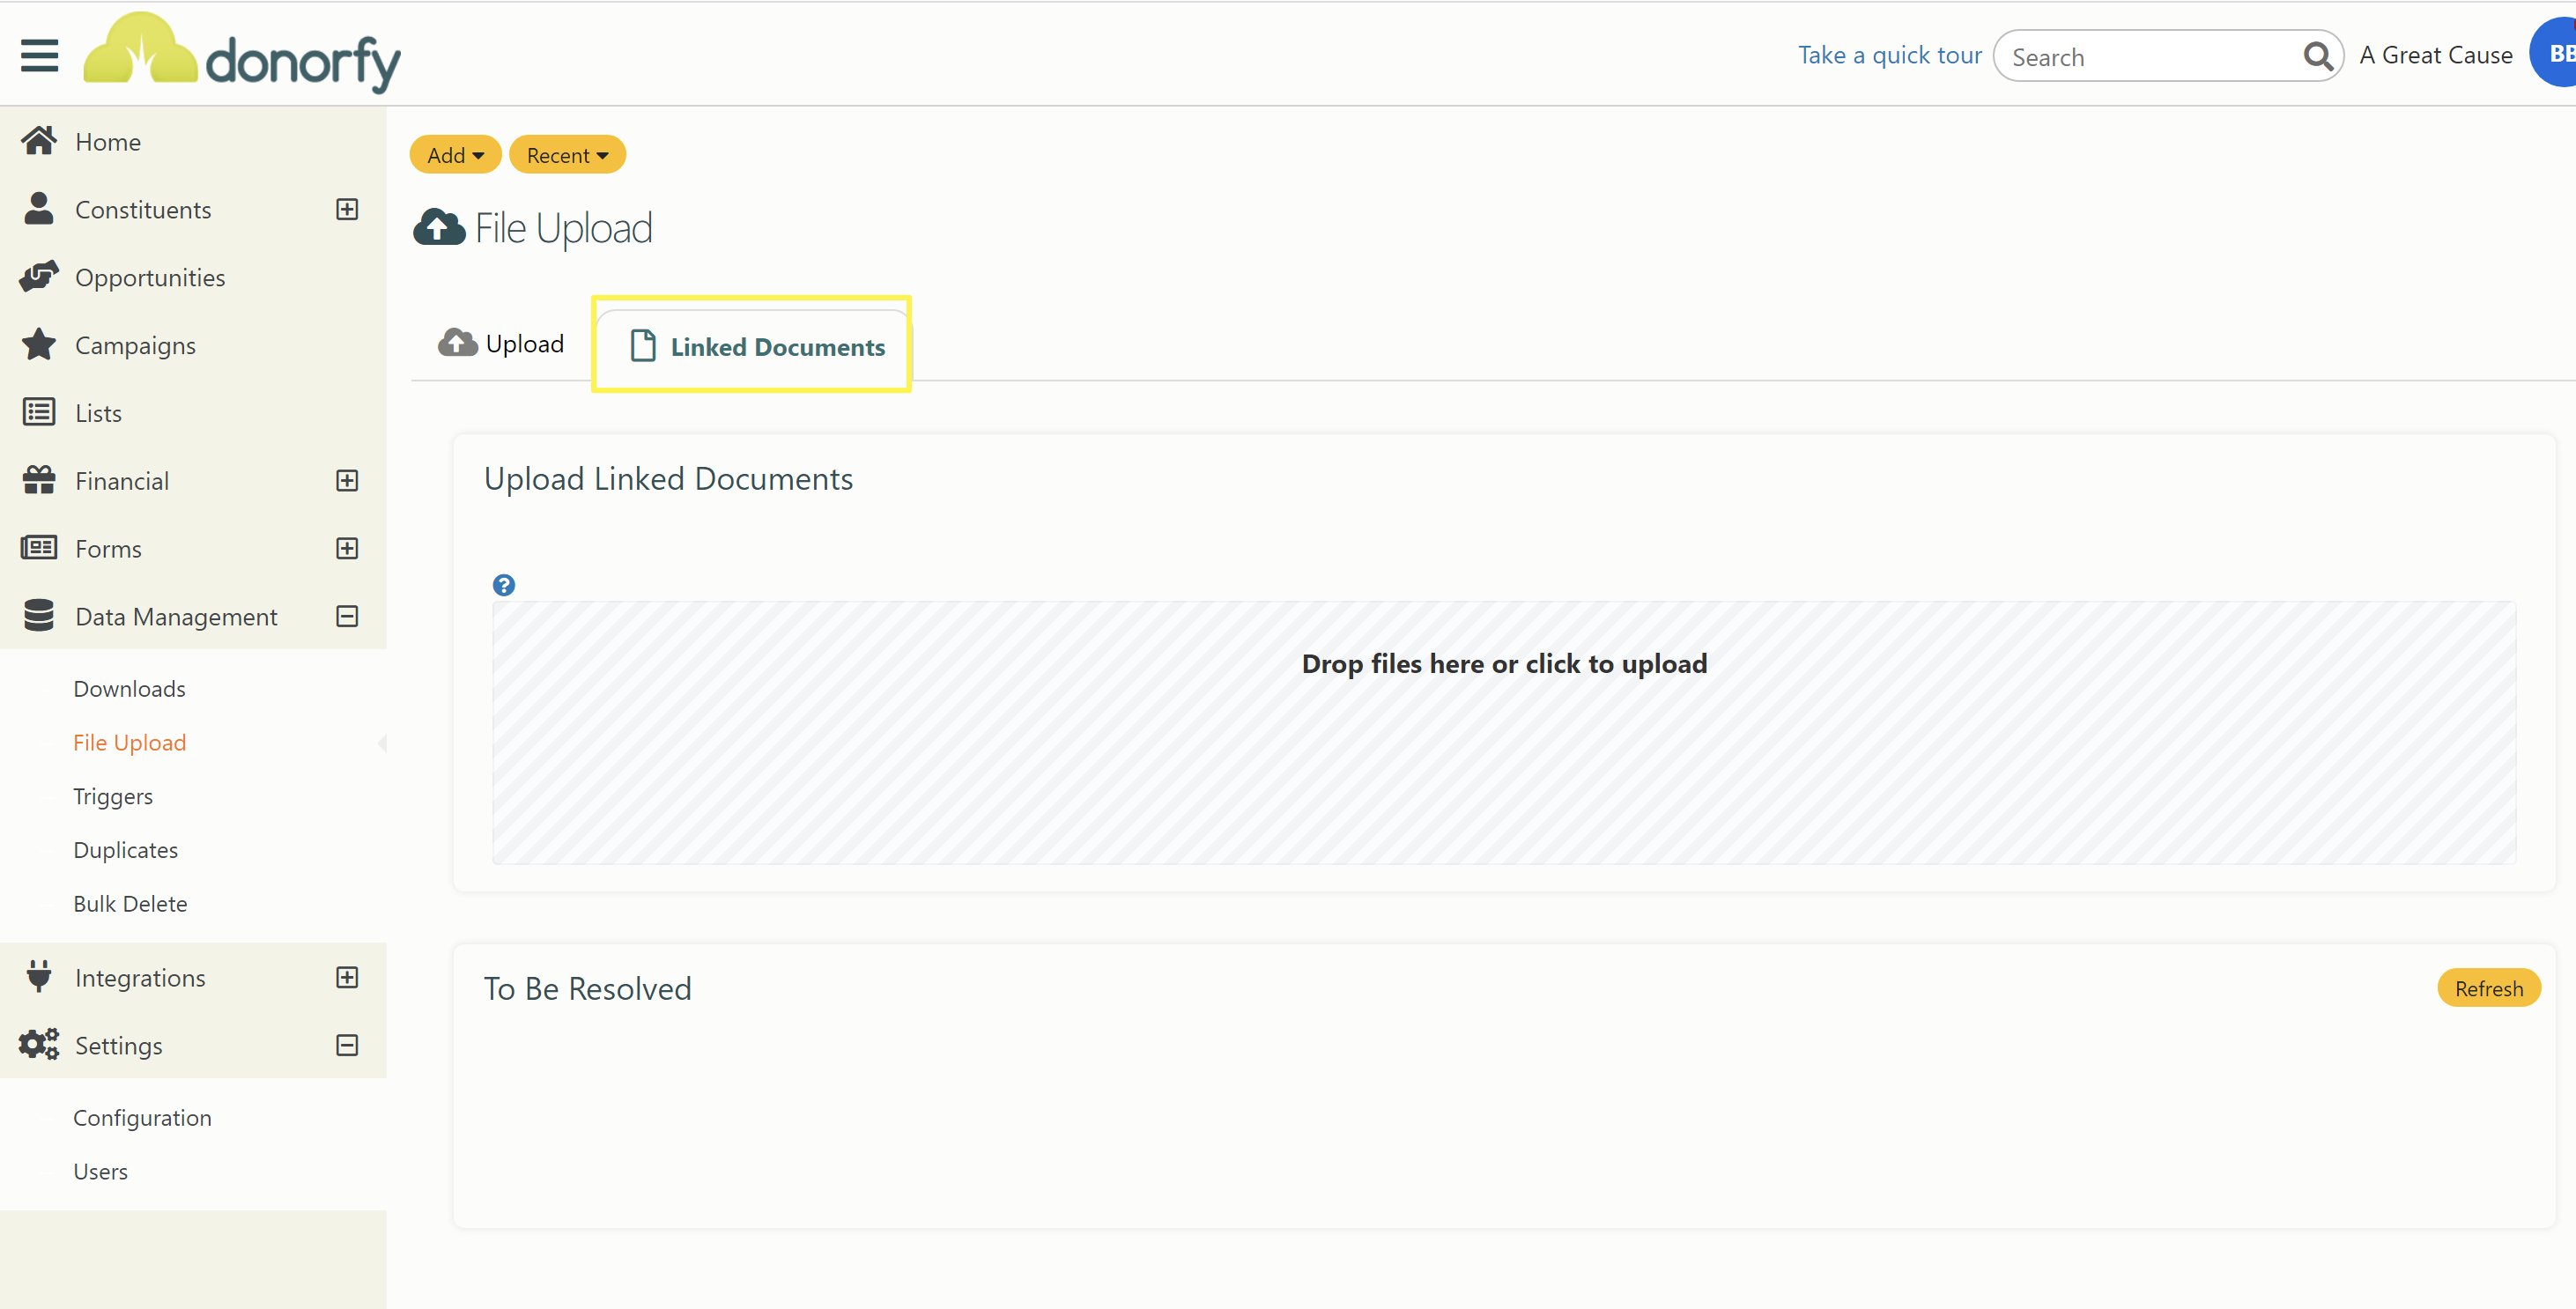Click the Refresh button in To Be Resolved
Image resolution: width=2576 pixels, height=1309 pixels.
2489,988
